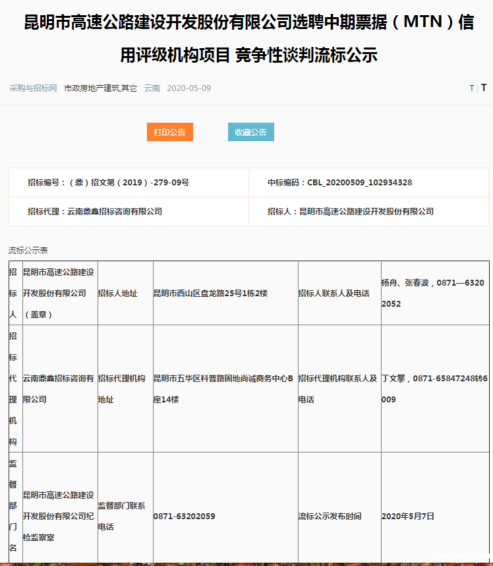Image resolution: width=493 pixels, height=566 pixels.
Task: Click the 中标编码 CBL_20200509_102934328 cell
Action: (368, 182)
